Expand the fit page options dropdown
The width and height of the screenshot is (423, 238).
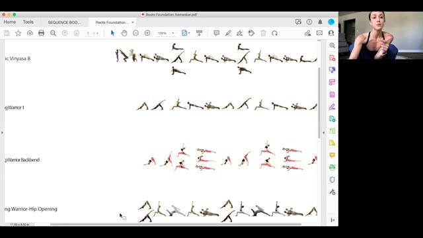click(x=186, y=33)
